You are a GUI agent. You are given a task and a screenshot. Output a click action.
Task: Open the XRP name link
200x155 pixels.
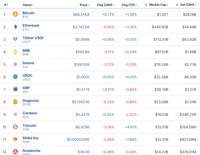click(x=26, y=88)
